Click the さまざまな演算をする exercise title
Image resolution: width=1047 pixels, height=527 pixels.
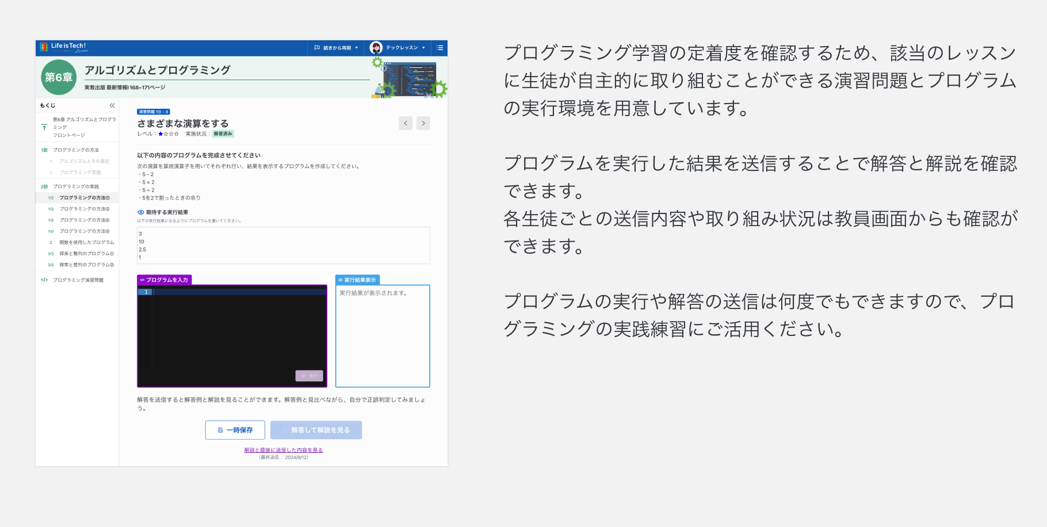(x=183, y=124)
